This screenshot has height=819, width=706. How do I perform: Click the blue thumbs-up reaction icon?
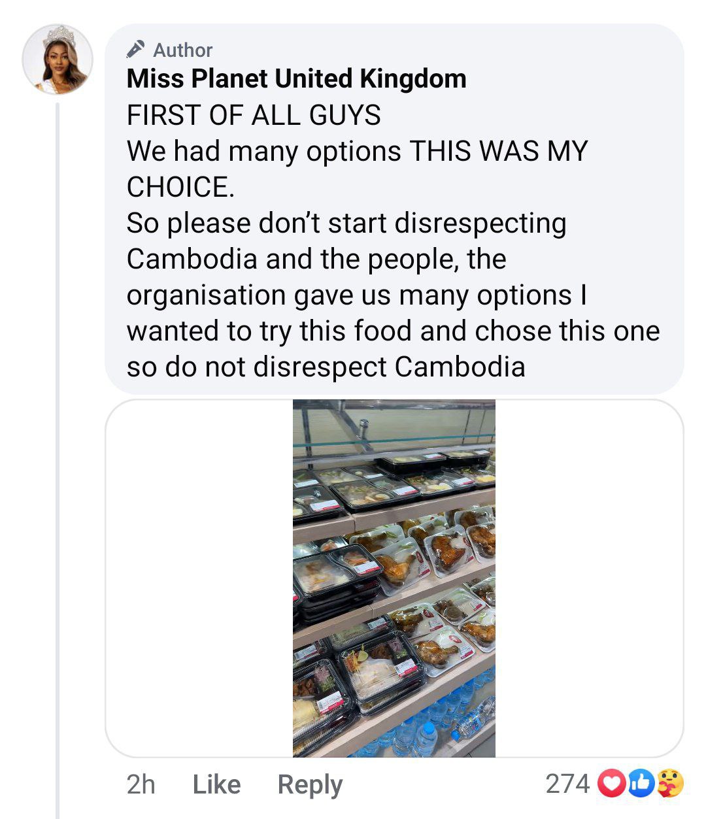[x=641, y=784]
